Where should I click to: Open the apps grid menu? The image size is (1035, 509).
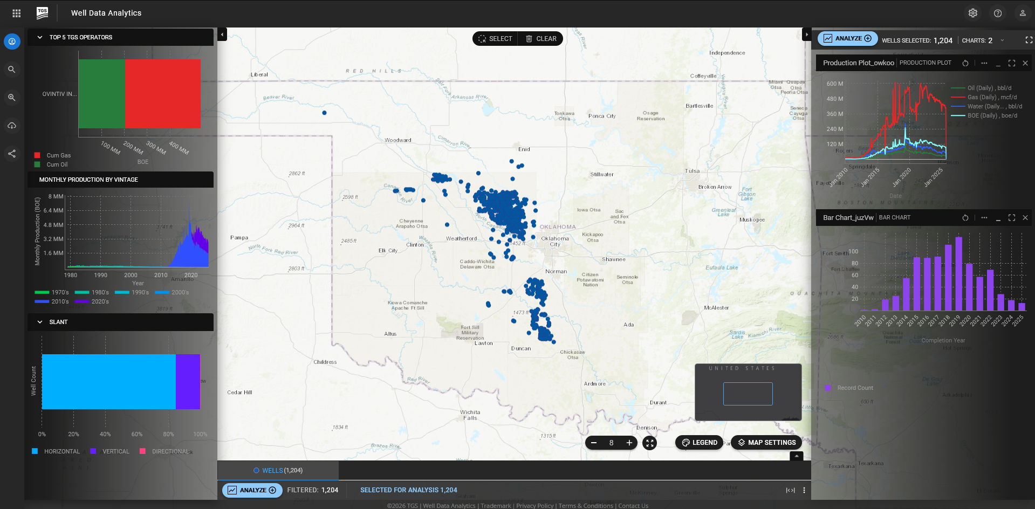pos(17,13)
